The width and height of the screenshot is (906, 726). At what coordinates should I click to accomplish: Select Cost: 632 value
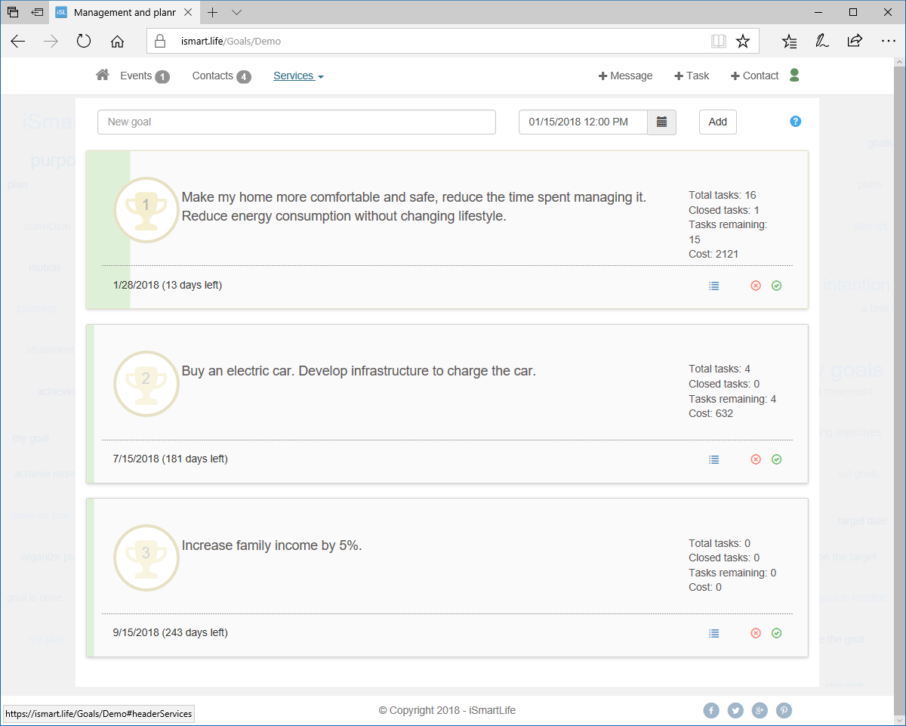[x=711, y=413]
